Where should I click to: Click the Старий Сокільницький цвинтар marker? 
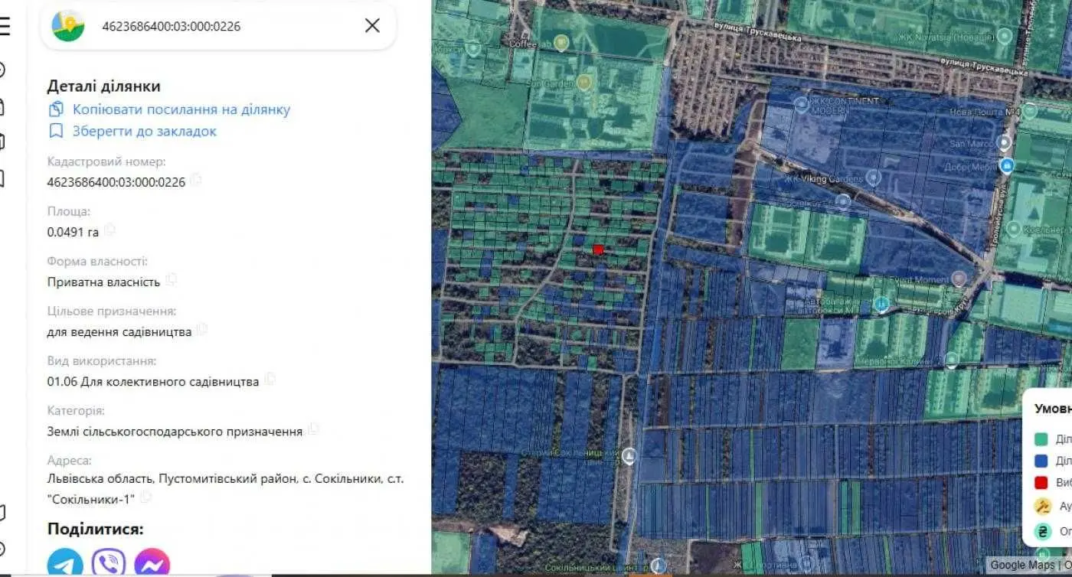tap(629, 456)
